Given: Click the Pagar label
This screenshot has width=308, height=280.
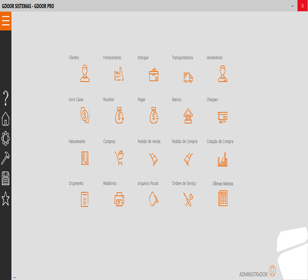Looking at the screenshot, I should [142, 100].
